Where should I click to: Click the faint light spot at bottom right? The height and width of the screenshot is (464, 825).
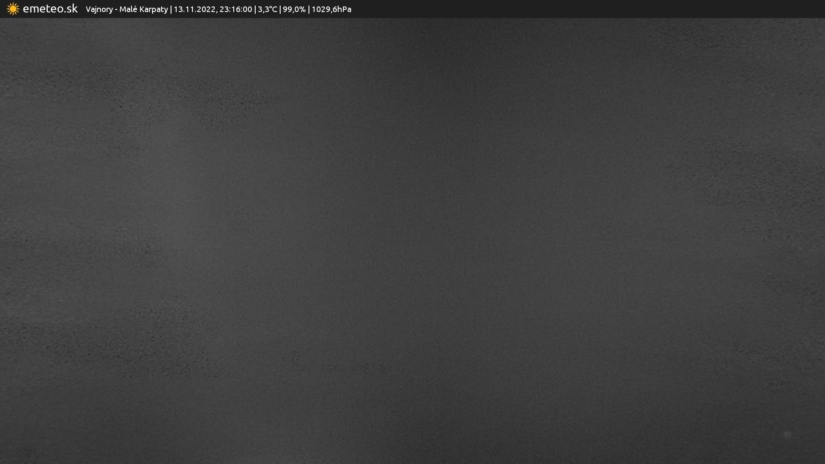(787, 435)
